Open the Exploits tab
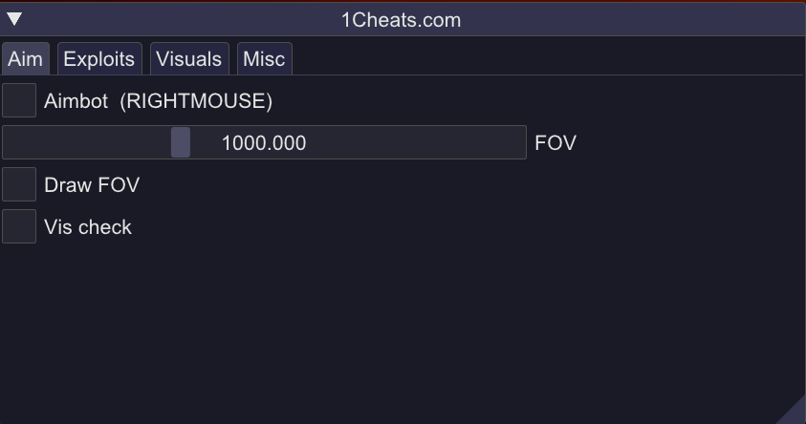 [x=98, y=59]
